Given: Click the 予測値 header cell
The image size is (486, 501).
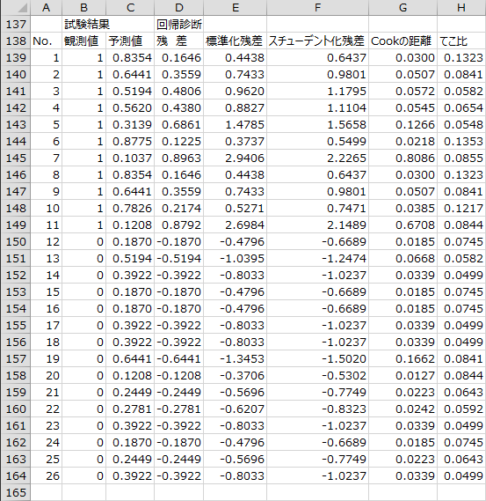Looking at the screenshot, I should coord(130,41).
